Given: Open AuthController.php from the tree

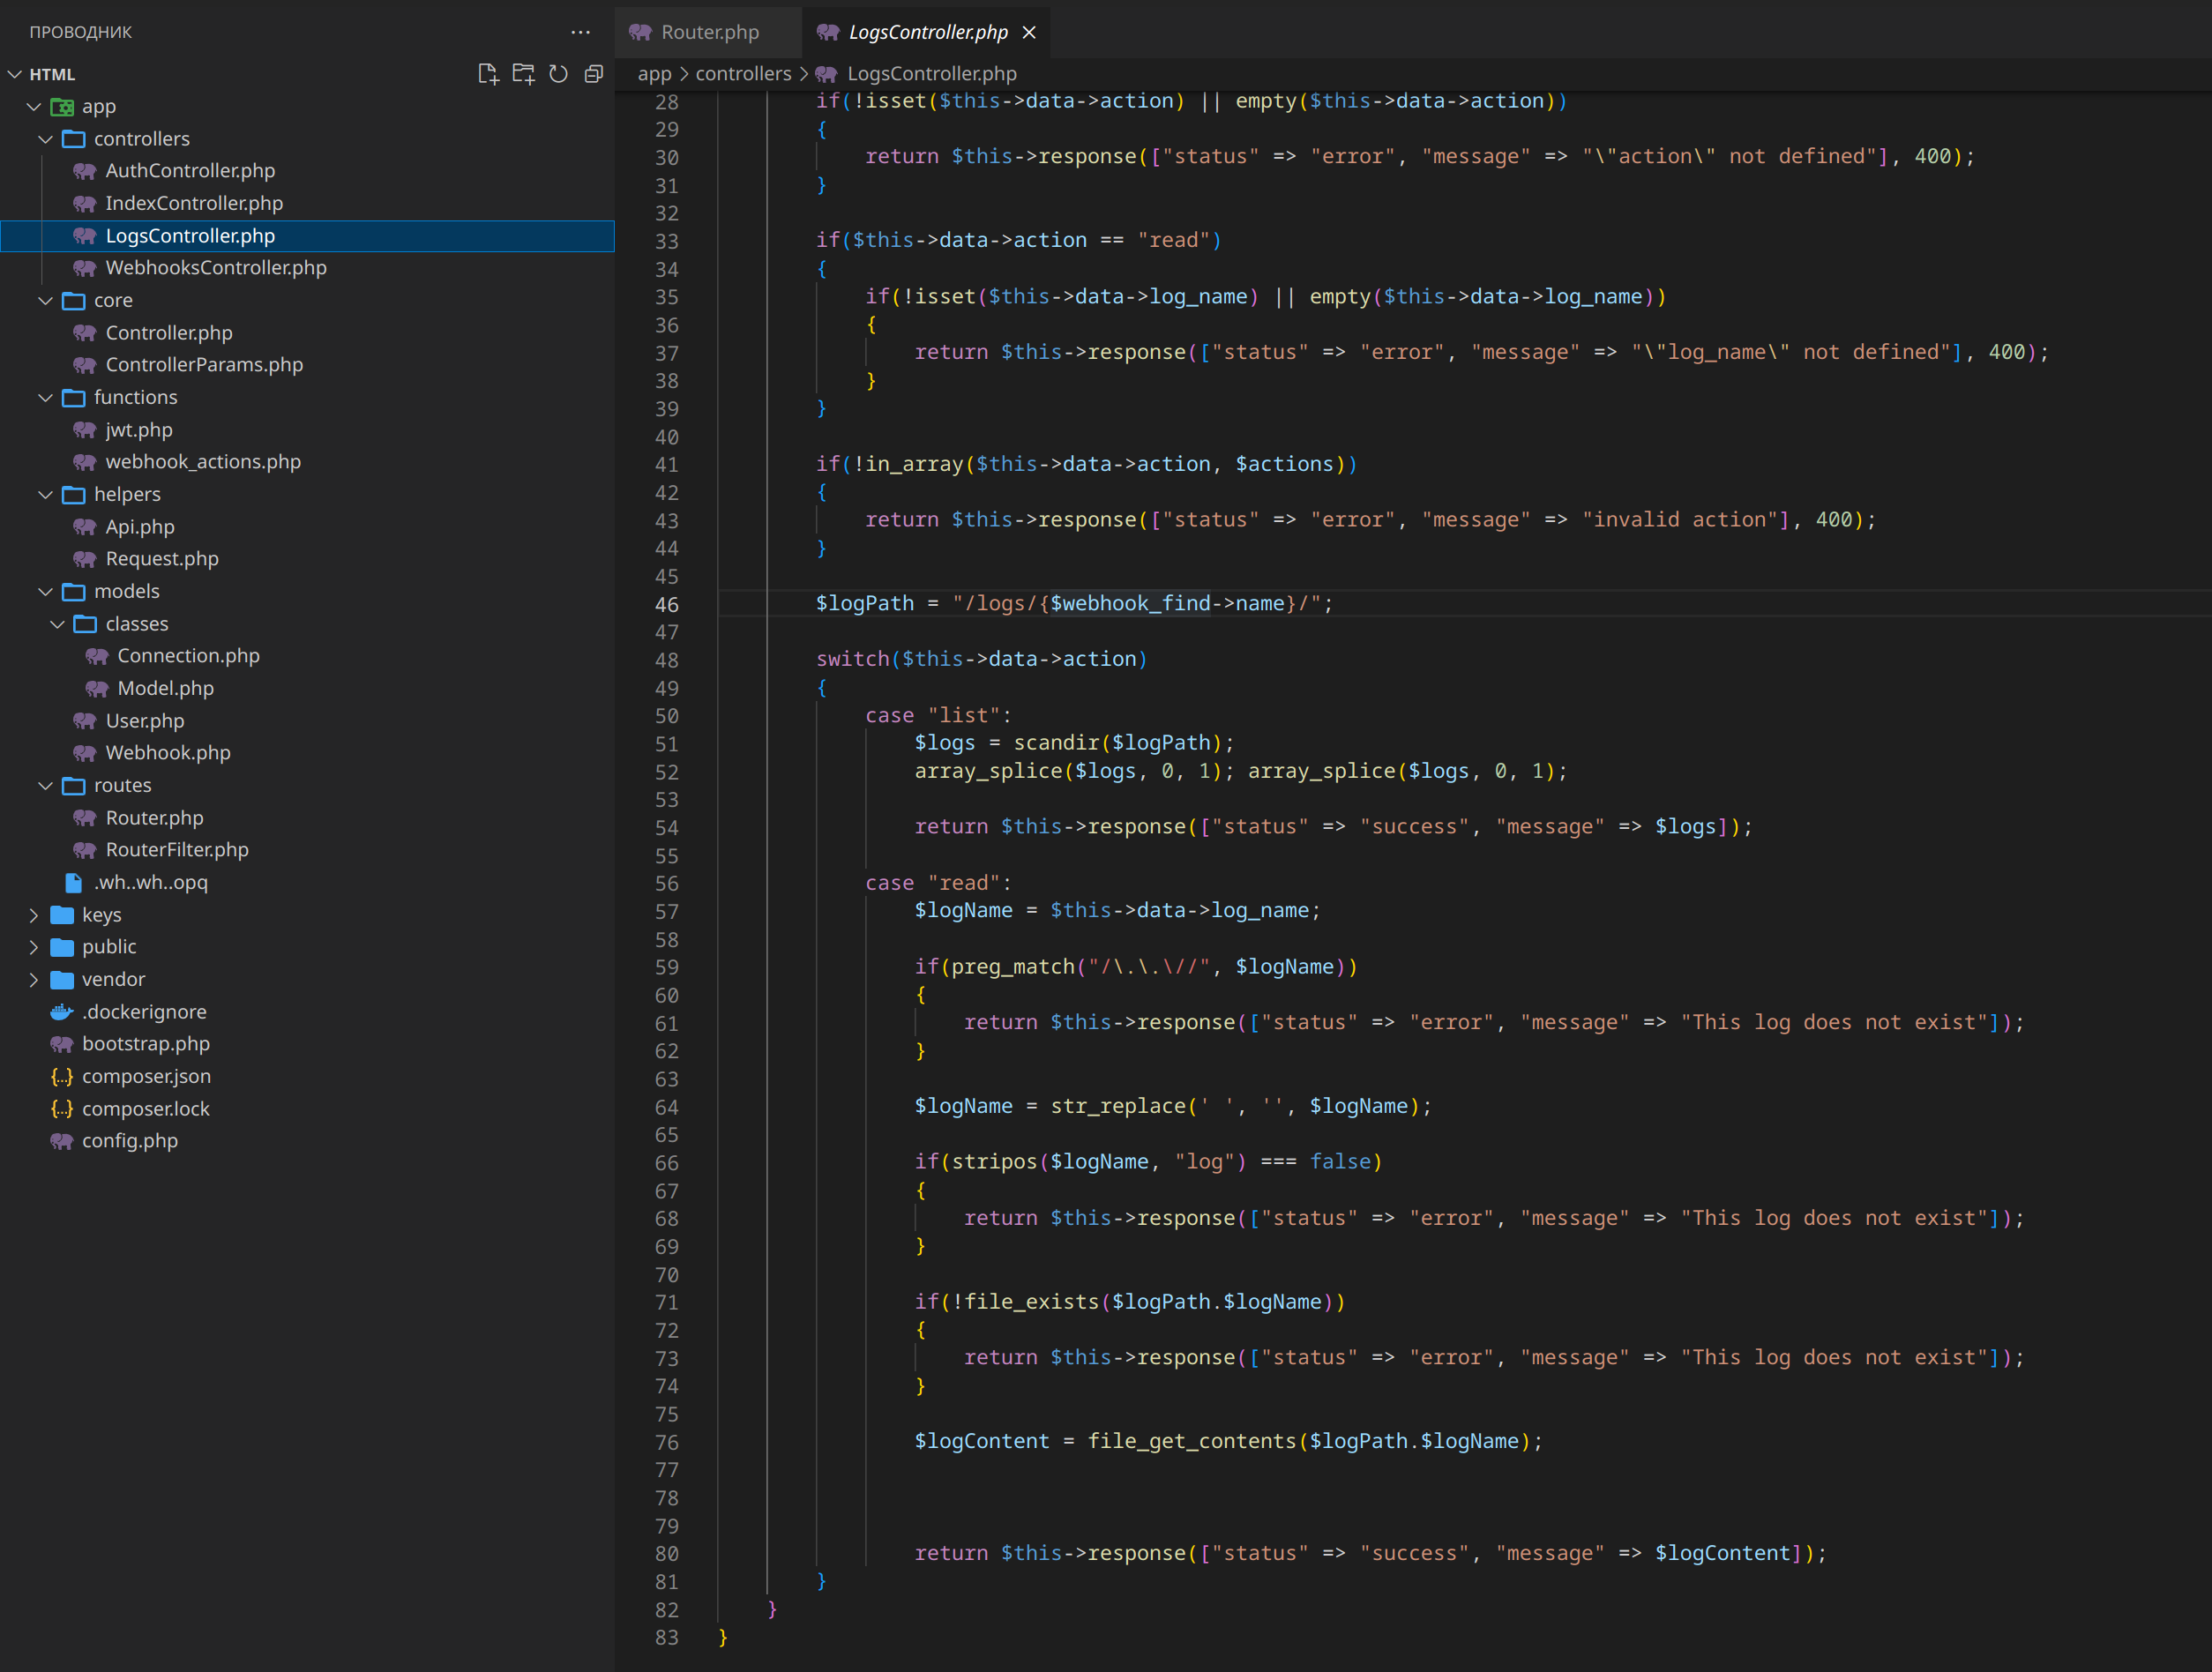Looking at the screenshot, I should [x=190, y=171].
